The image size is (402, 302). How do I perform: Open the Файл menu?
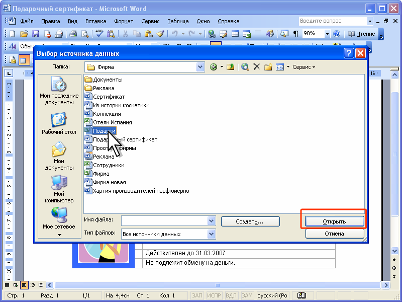(27, 21)
